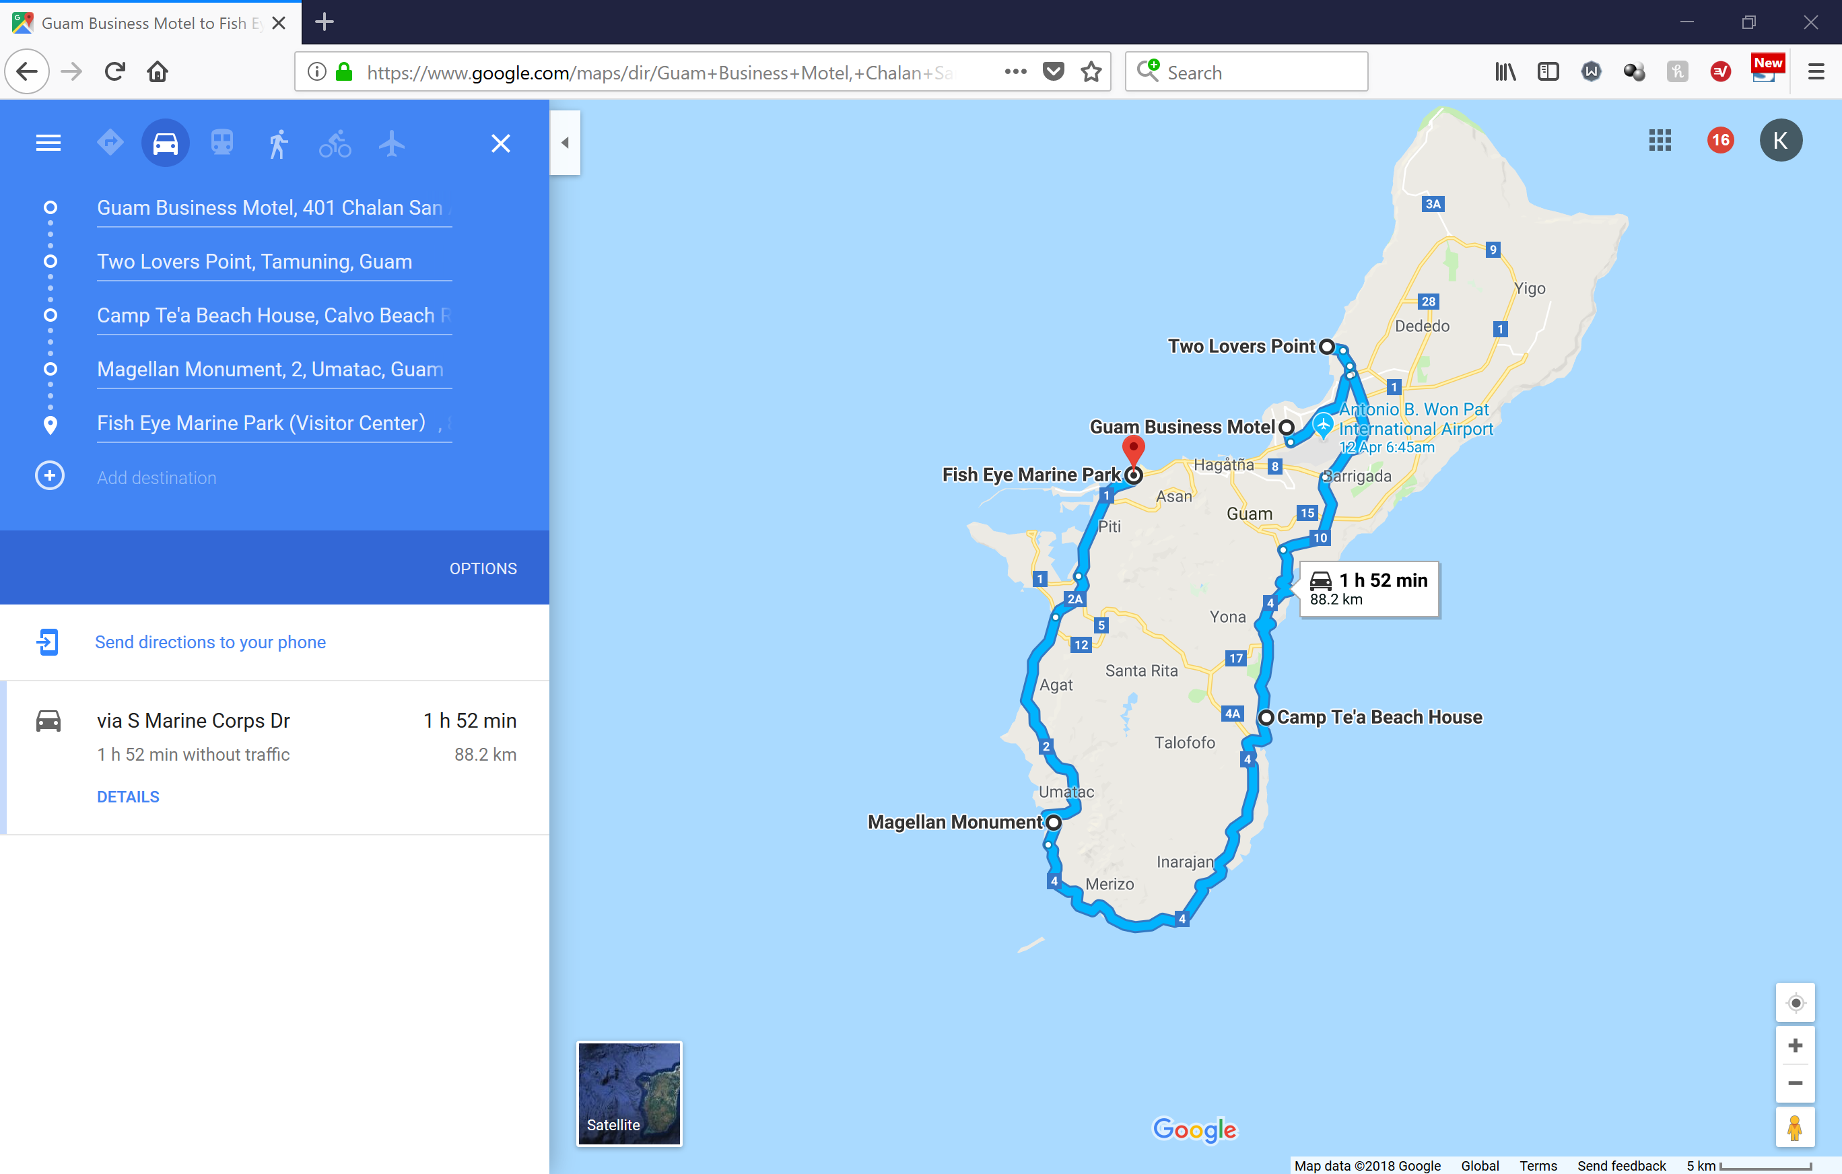The height and width of the screenshot is (1174, 1842).
Task: Edit Guam Business Motel starting point field
Action: [274, 208]
